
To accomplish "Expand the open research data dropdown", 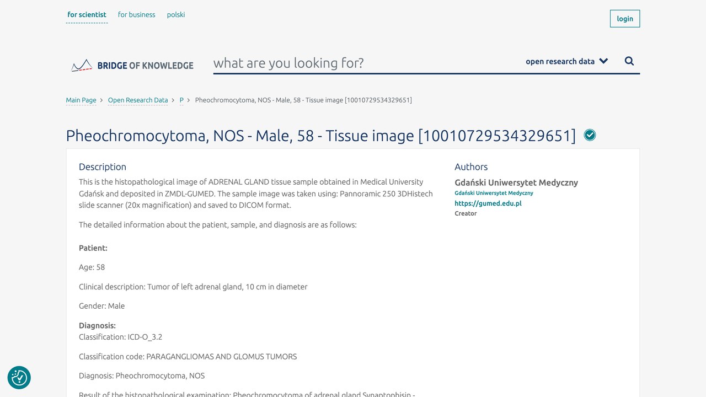I will [x=567, y=61].
